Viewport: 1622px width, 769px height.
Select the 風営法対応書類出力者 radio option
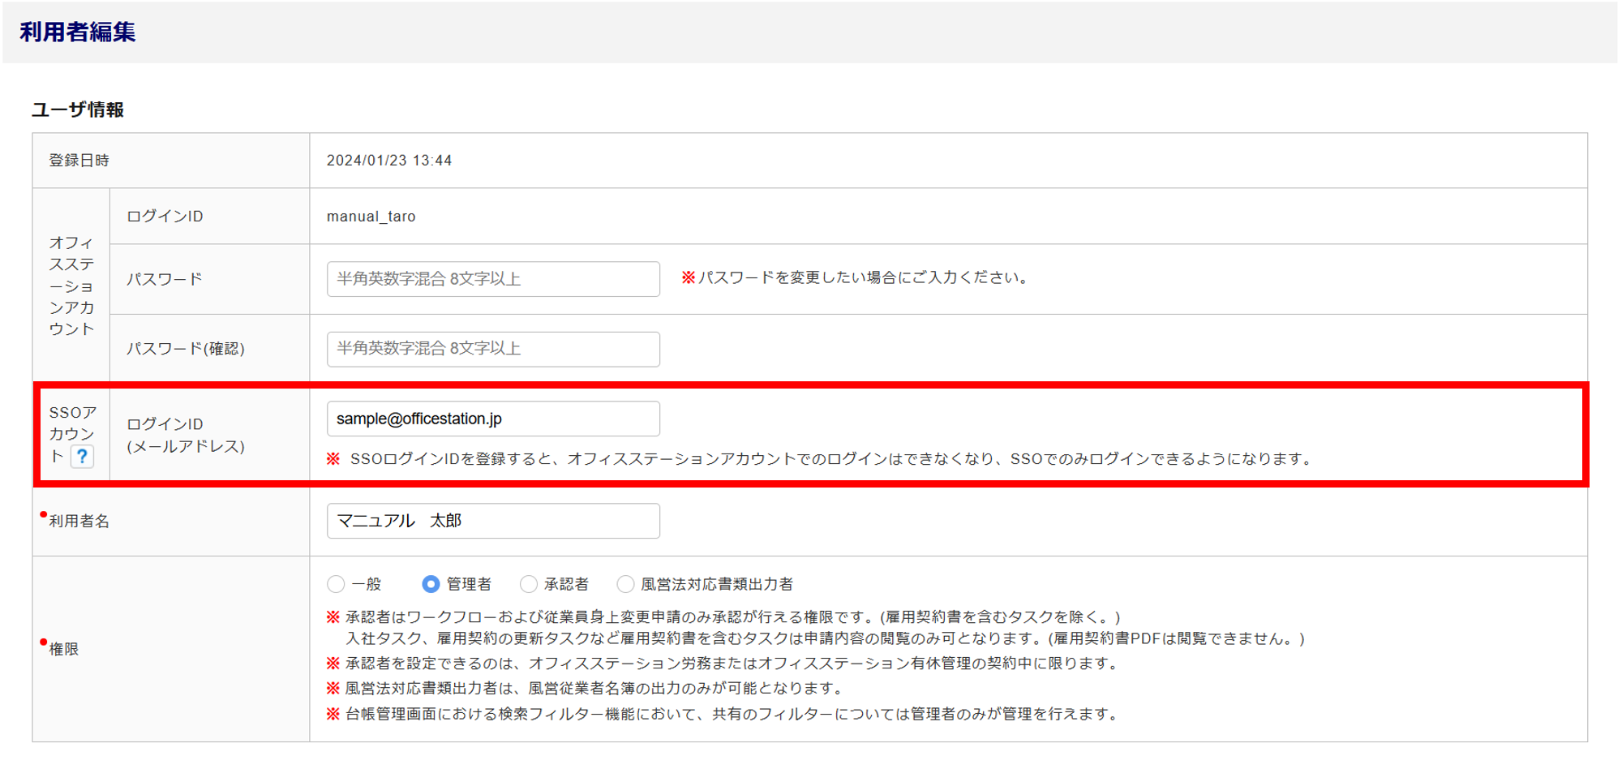[625, 584]
